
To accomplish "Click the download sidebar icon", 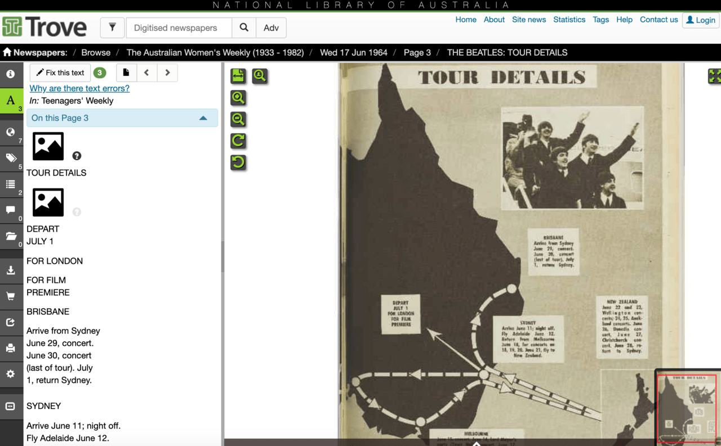I will coord(11,271).
